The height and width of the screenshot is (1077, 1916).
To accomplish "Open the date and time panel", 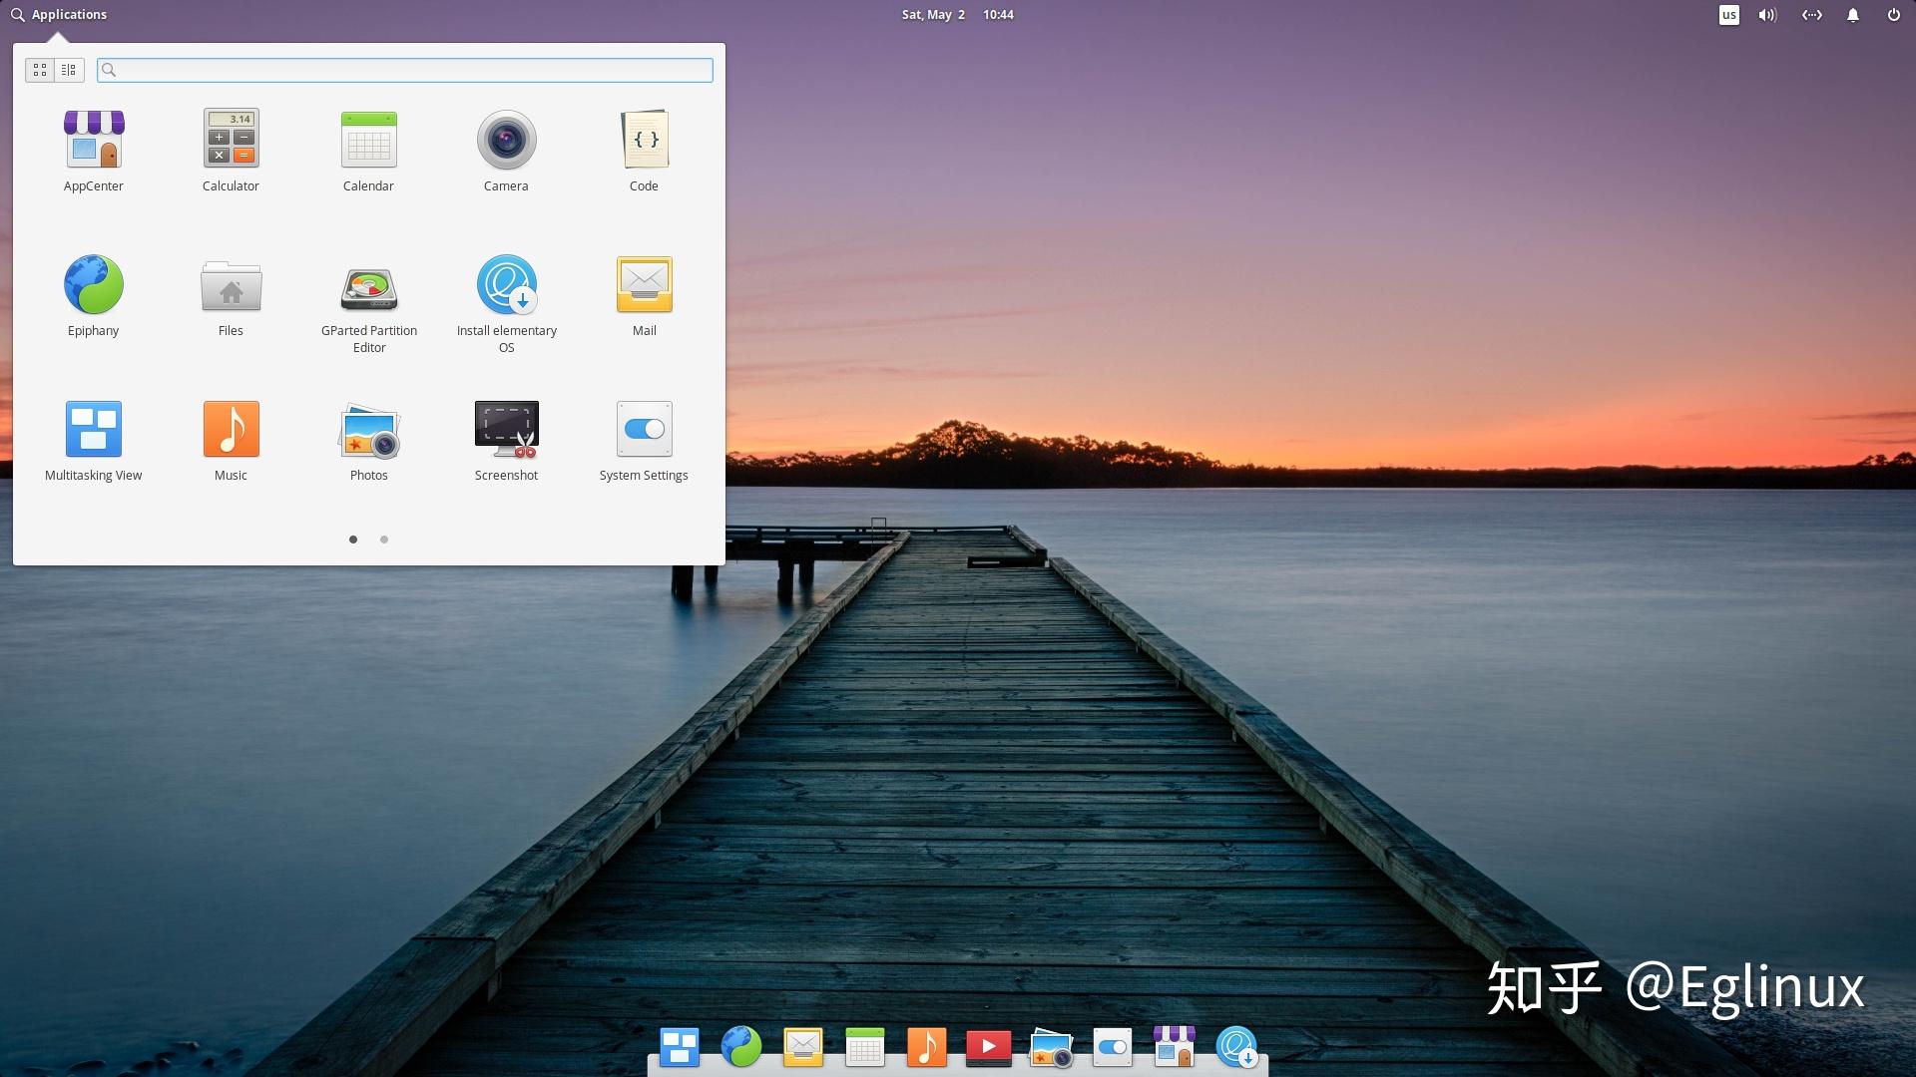I will (957, 15).
